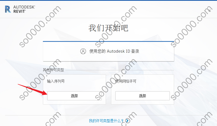Click 选择 under 使用网络许可
The width and height of the screenshot is (217, 126).
pyautogui.click(x=143, y=96)
